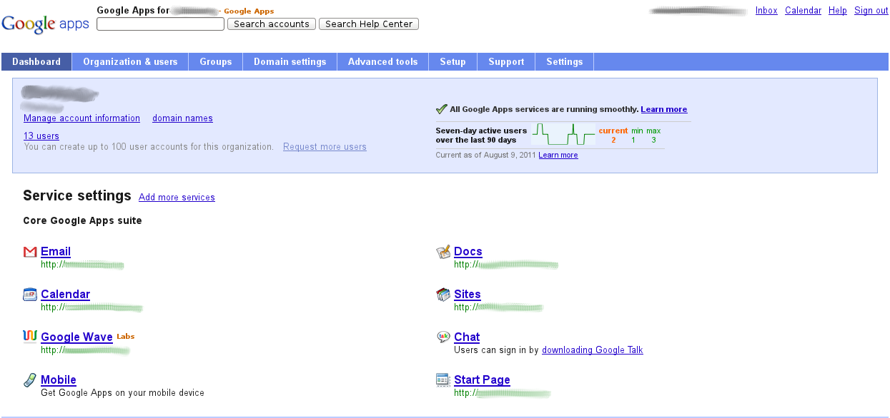Open the domain names link
This screenshot has height=418, width=890.
pos(183,118)
